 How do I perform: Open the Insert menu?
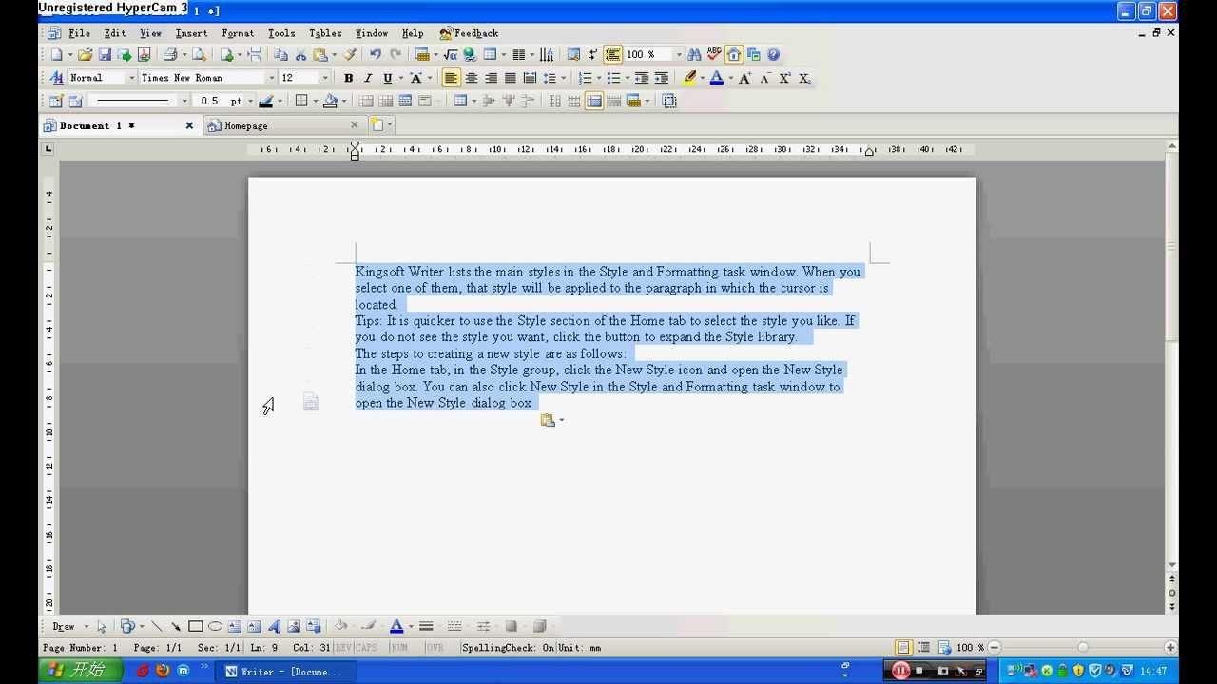point(191,33)
